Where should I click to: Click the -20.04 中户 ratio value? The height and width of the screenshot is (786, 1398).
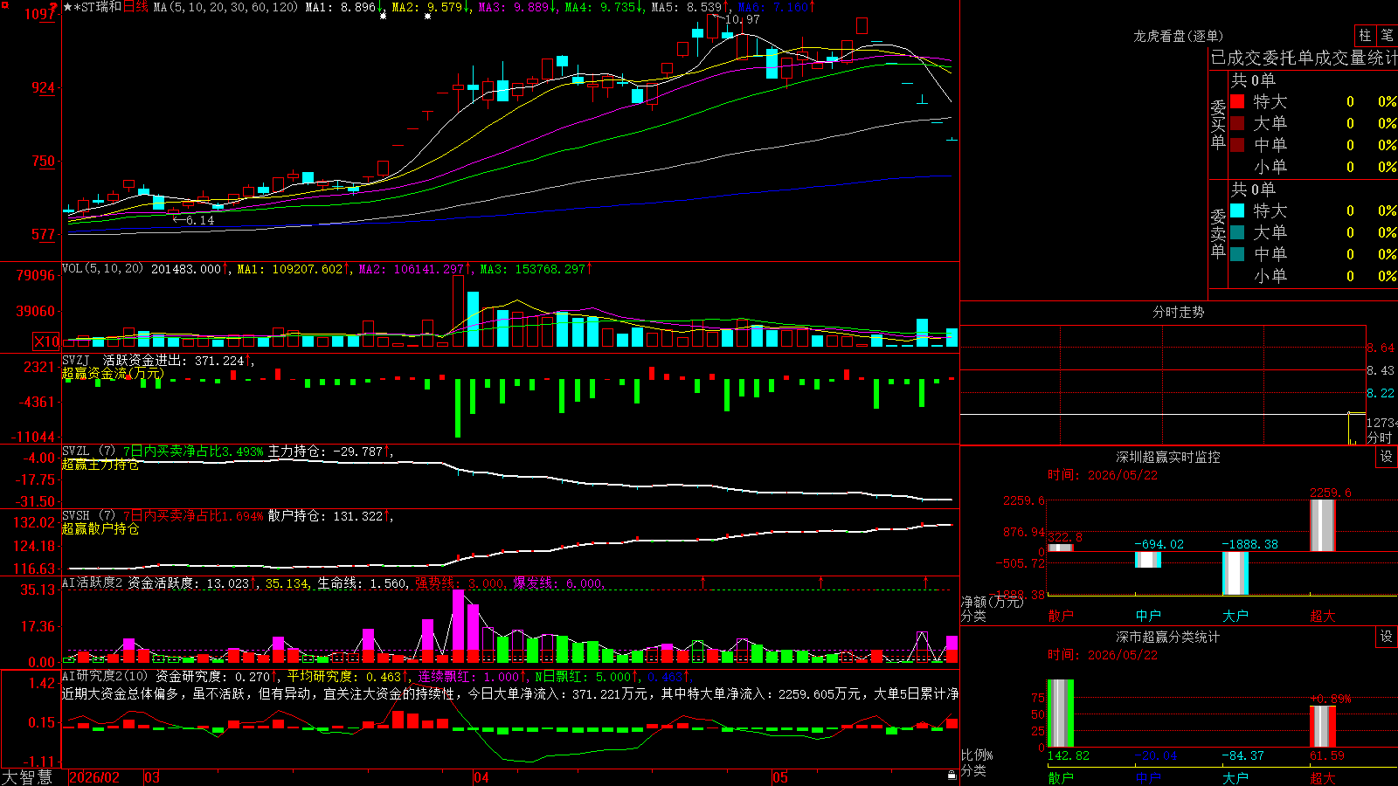coord(1156,755)
